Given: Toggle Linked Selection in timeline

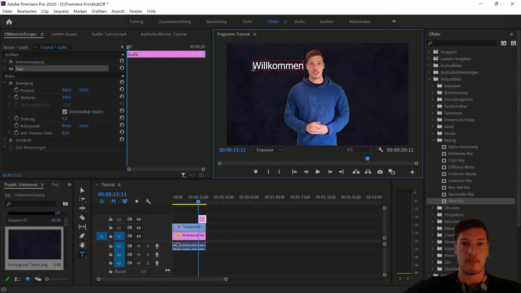Looking at the screenshot, I should pyautogui.click(x=125, y=202).
